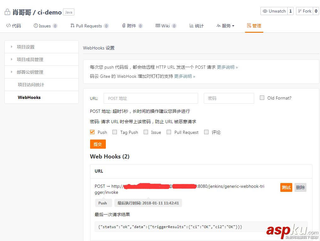Open the 服务 (Services) dropdown menu
Image resolution: width=320 pixels, height=241 pixels.
tap(225, 26)
